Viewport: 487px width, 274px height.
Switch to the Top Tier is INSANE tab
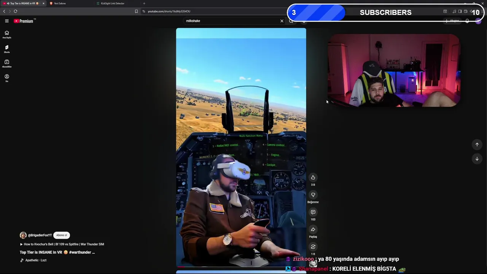(23, 3)
